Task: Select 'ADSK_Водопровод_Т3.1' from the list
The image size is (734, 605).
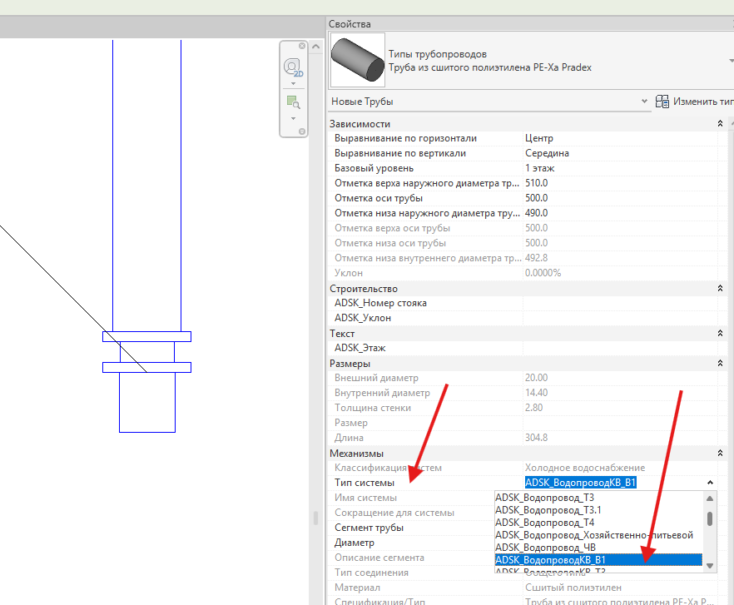Action: [598, 510]
